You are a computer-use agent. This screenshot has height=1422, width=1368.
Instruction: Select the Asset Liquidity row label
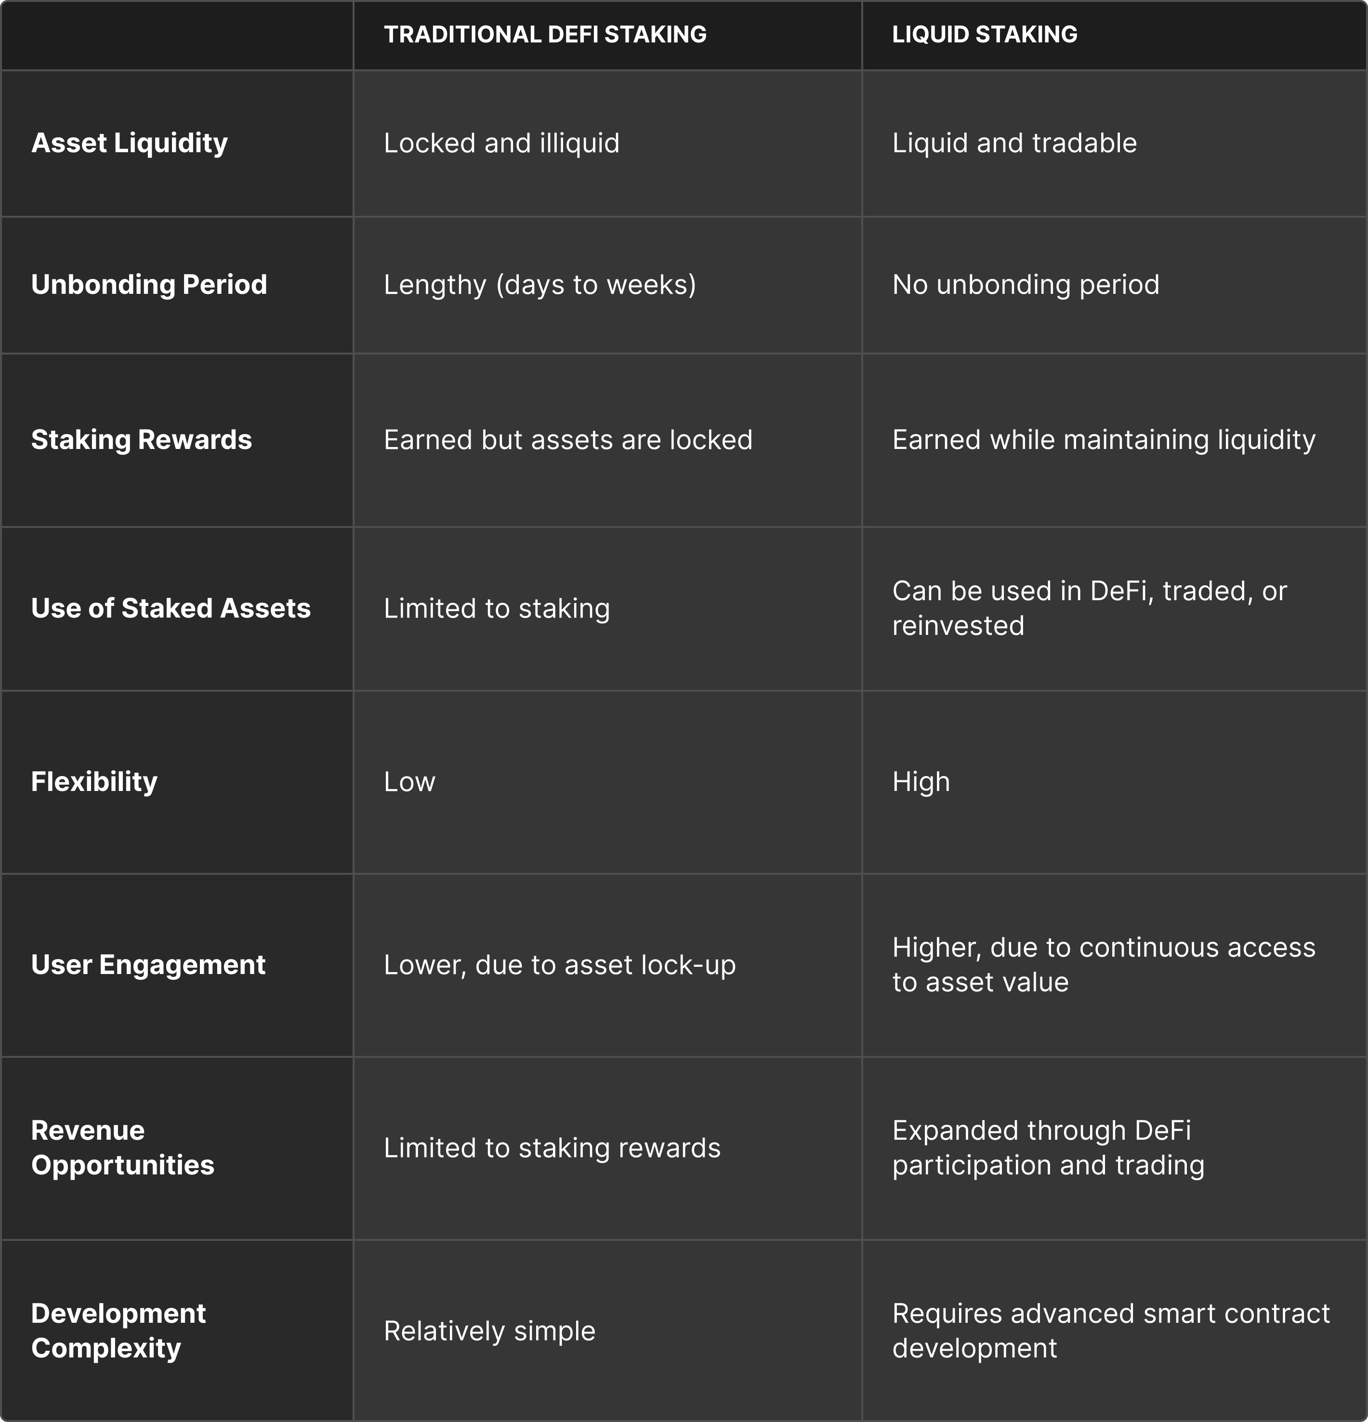(129, 143)
